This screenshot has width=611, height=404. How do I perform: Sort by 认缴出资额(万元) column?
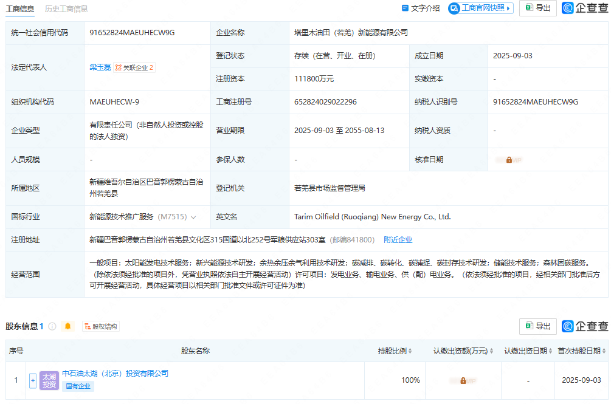pyautogui.click(x=463, y=351)
